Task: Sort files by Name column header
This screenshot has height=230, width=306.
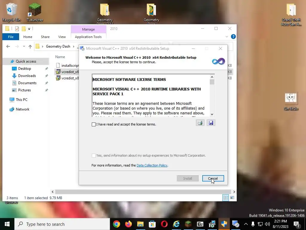Action: pyautogui.click(x=60, y=57)
